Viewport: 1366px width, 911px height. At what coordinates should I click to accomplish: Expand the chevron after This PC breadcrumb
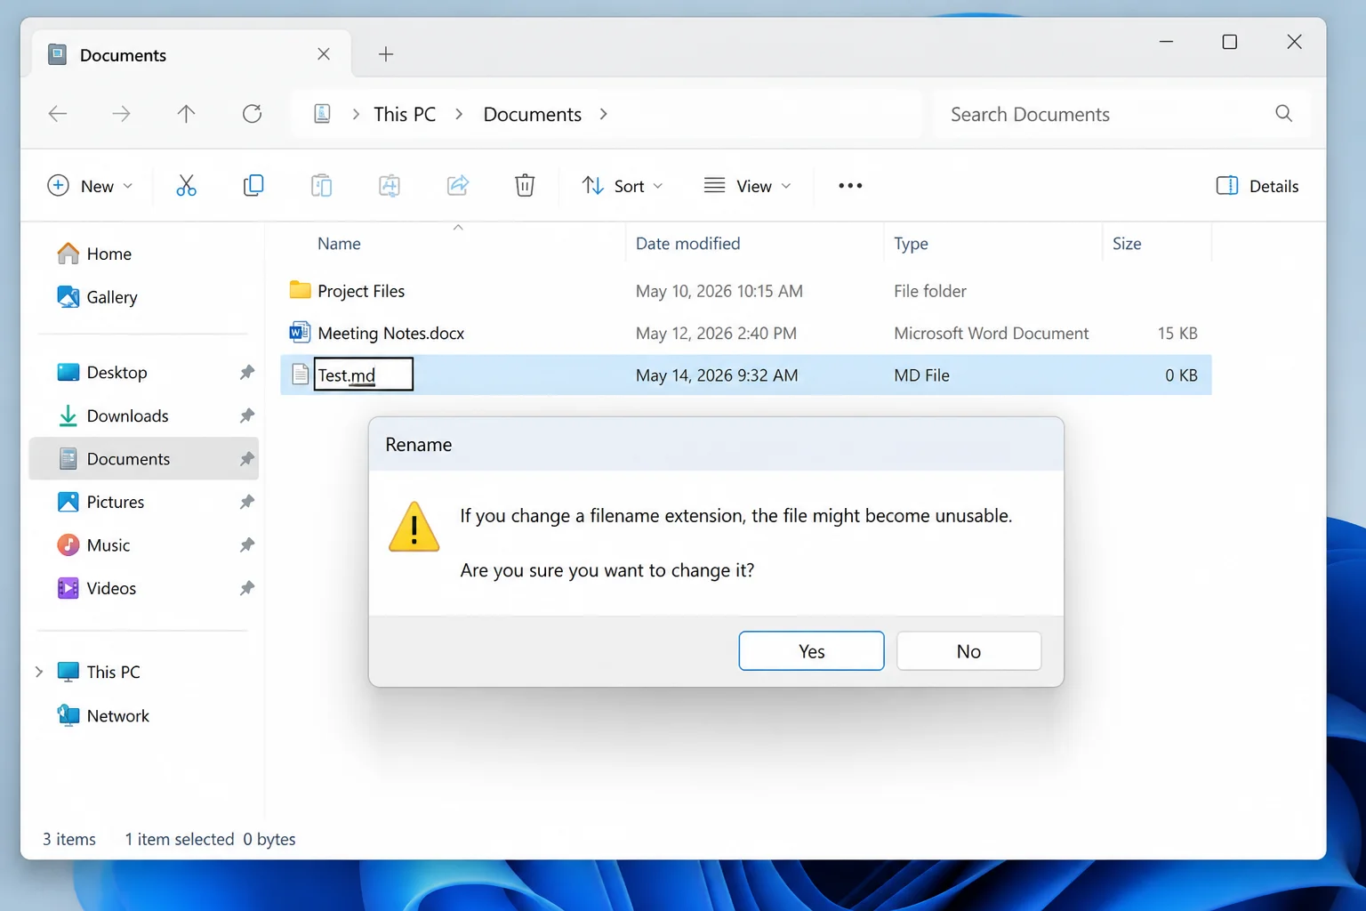pos(459,114)
